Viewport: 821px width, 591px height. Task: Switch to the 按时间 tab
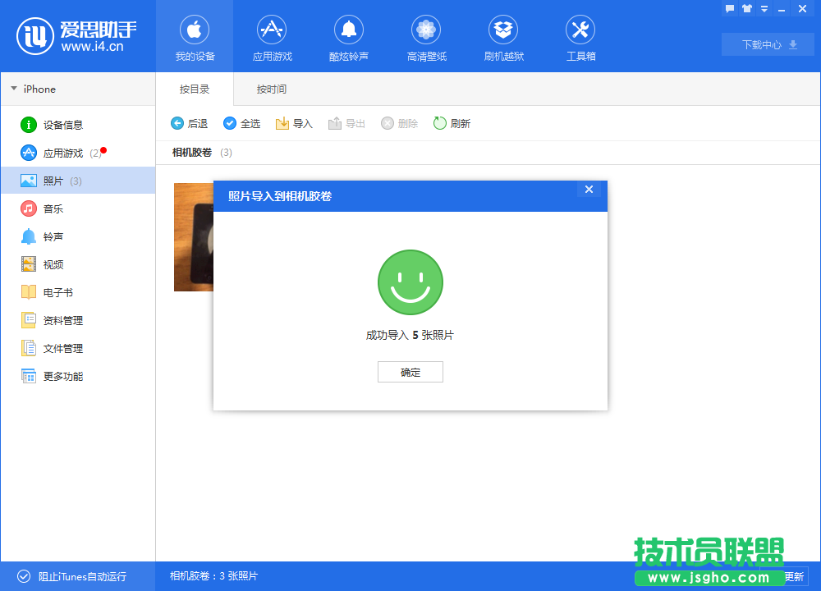pos(271,89)
